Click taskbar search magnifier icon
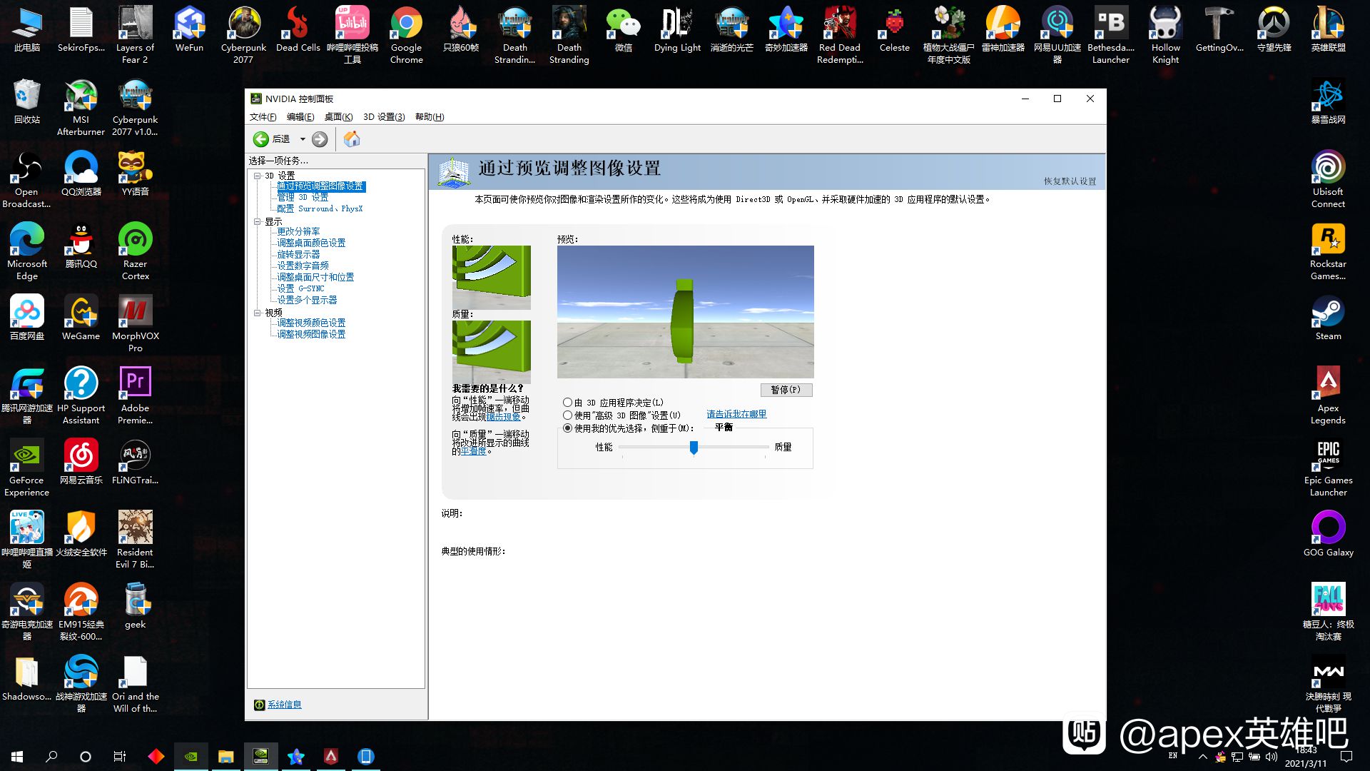The width and height of the screenshot is (1370, 771). (51, 756)
